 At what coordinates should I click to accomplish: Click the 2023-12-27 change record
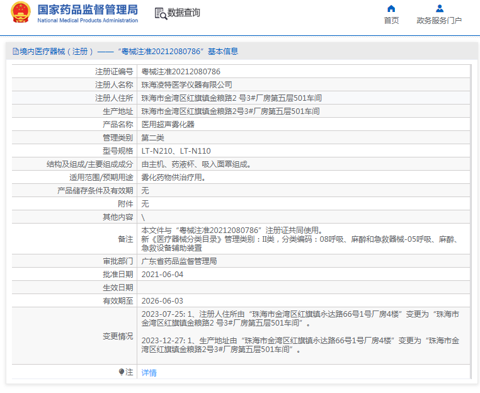click(x=300, y=345)
